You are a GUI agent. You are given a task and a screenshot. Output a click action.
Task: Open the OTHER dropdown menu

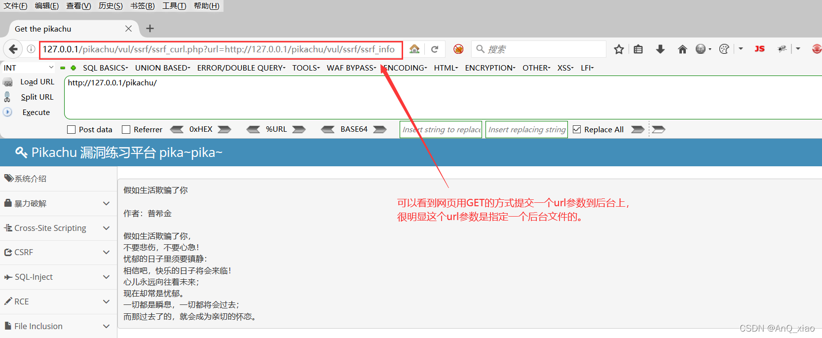tap(536, 68)
